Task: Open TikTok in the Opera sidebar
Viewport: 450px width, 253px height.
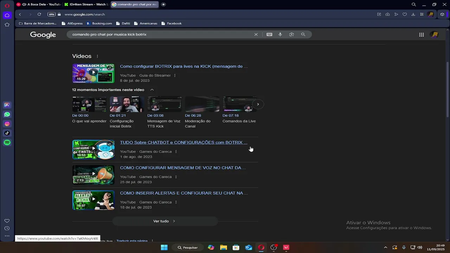Action: (x=7, y=133)
